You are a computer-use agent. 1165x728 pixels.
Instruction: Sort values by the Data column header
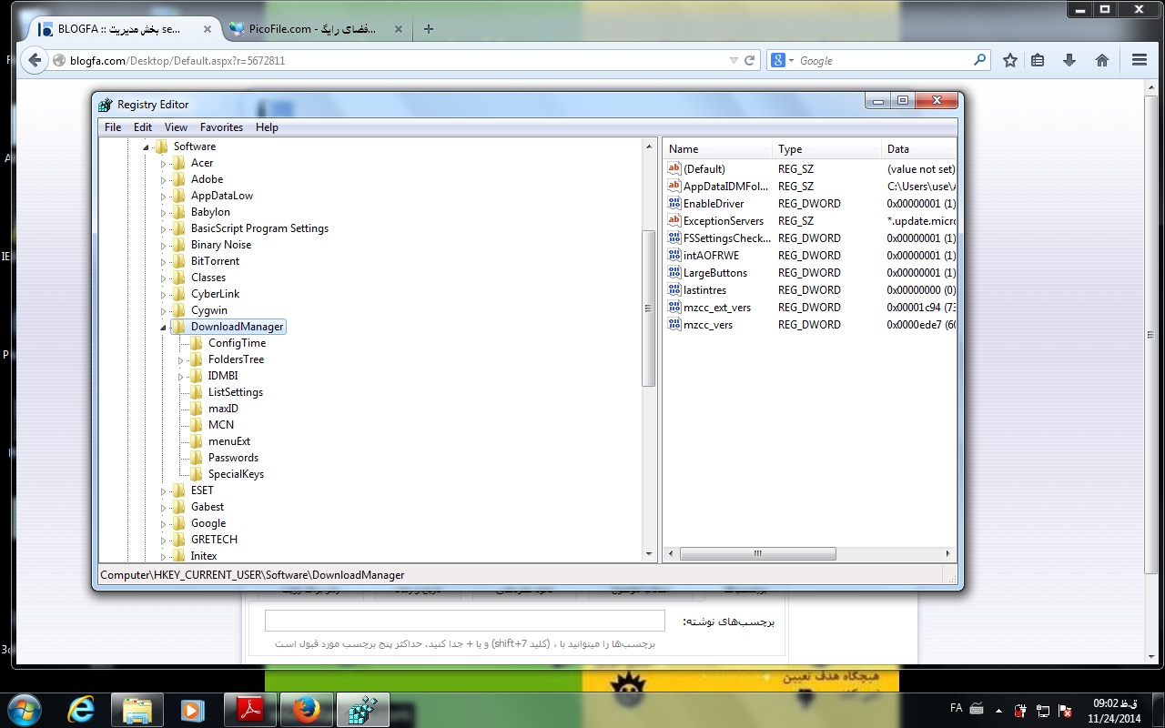click(x=919, y=149)
